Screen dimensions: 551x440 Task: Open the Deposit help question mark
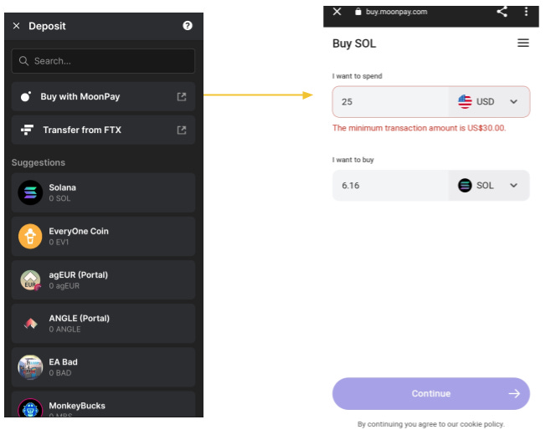point(188,25)
